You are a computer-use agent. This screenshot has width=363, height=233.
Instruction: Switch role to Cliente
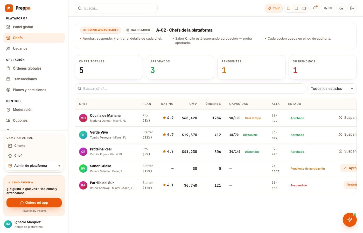click(x=34, y=146)
